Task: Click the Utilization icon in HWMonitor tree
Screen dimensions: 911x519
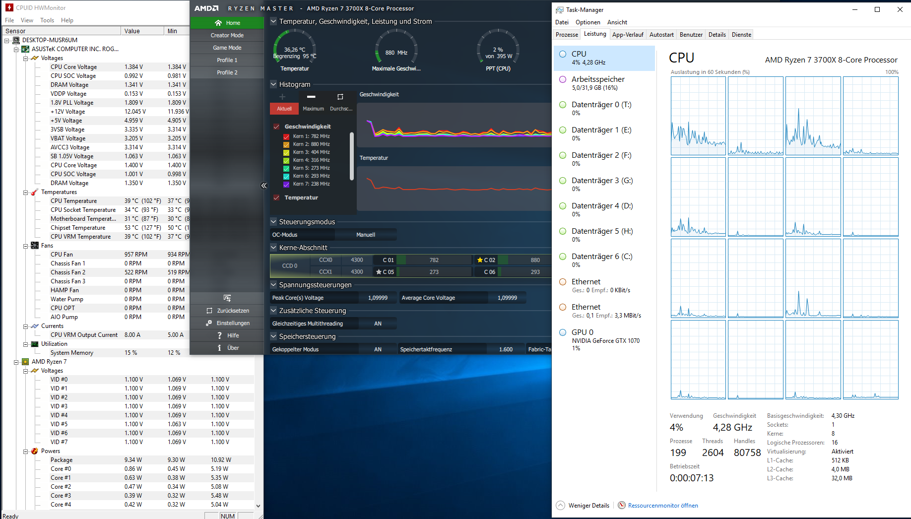Action: 35,344
